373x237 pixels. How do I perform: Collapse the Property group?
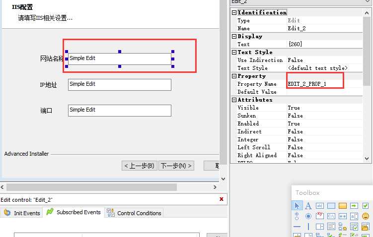point(234,76)
